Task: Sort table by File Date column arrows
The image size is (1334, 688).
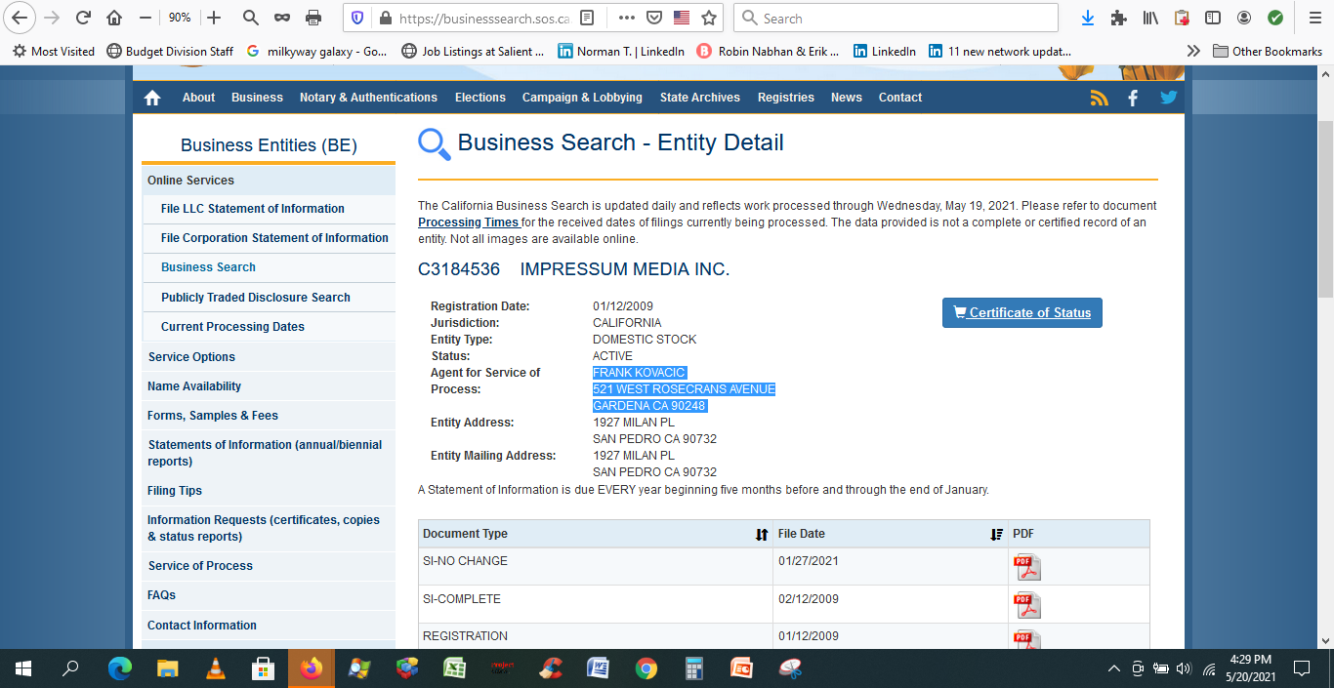Action: (x=996, y=534)
